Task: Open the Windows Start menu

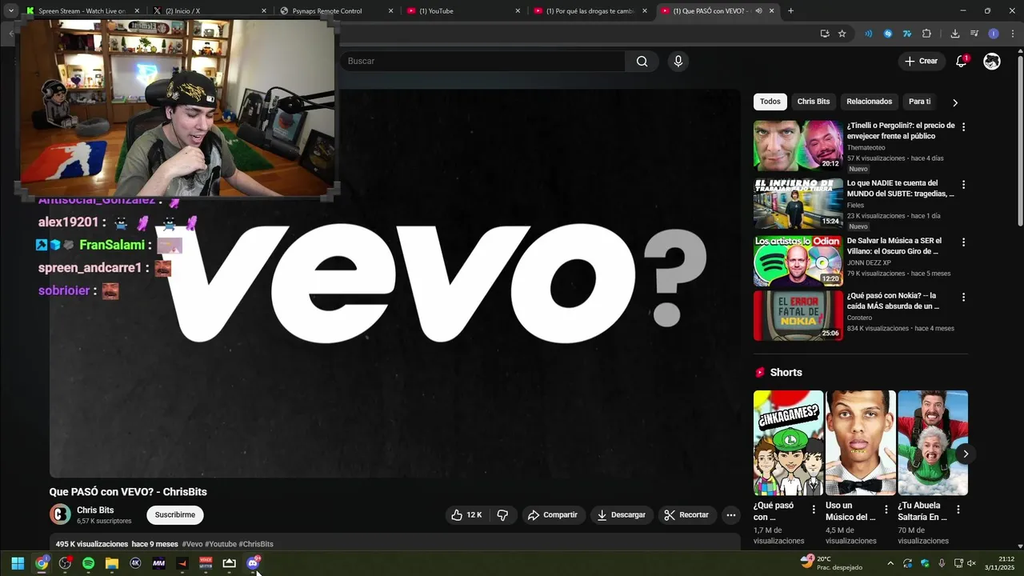Action: click(x=18, y=563)
